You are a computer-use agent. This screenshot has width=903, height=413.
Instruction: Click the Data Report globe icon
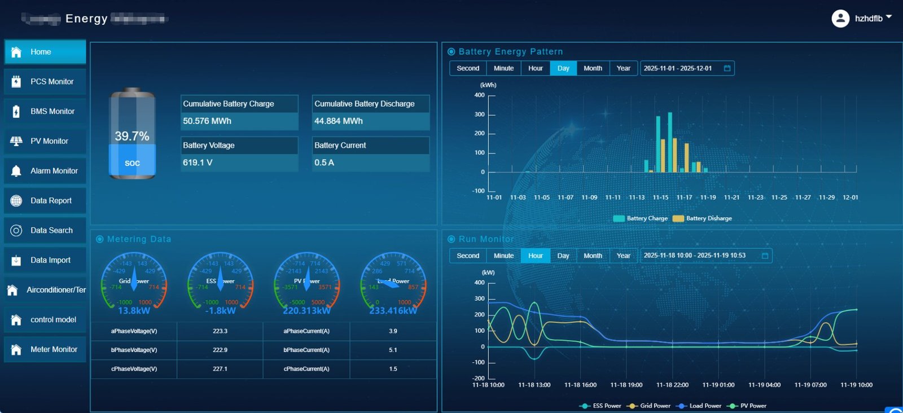point(16,201)
